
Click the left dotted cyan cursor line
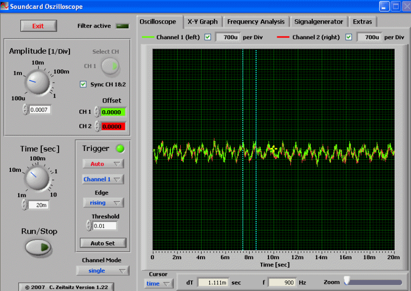[243, 149]
